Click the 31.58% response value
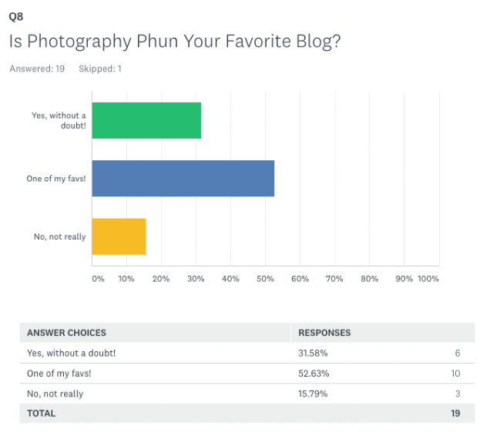The height and width of the screenshot is (439, 493). (x=313, y=354)
